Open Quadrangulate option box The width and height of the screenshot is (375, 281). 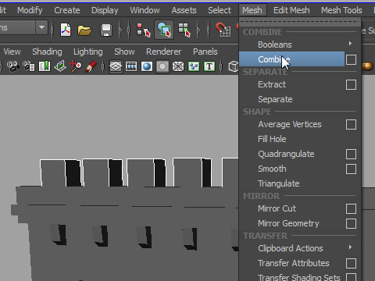[x=351, y=154]
